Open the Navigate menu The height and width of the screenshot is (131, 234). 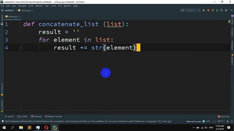click(22, 6)
